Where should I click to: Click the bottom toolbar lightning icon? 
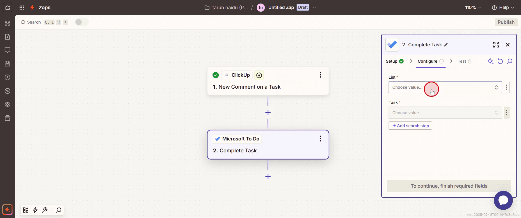(x=35, y=210)
